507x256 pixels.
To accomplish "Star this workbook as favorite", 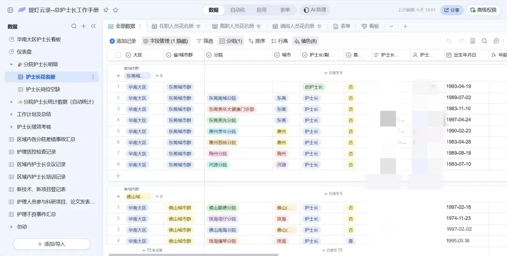I will tap(115, 10).
